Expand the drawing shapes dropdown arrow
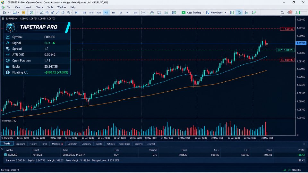 (71, 12)
